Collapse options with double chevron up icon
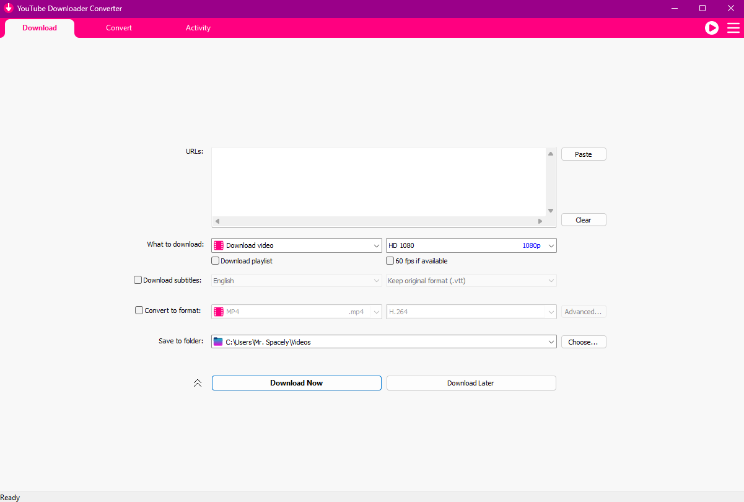744x502 pixels. (x=198, y=383)
